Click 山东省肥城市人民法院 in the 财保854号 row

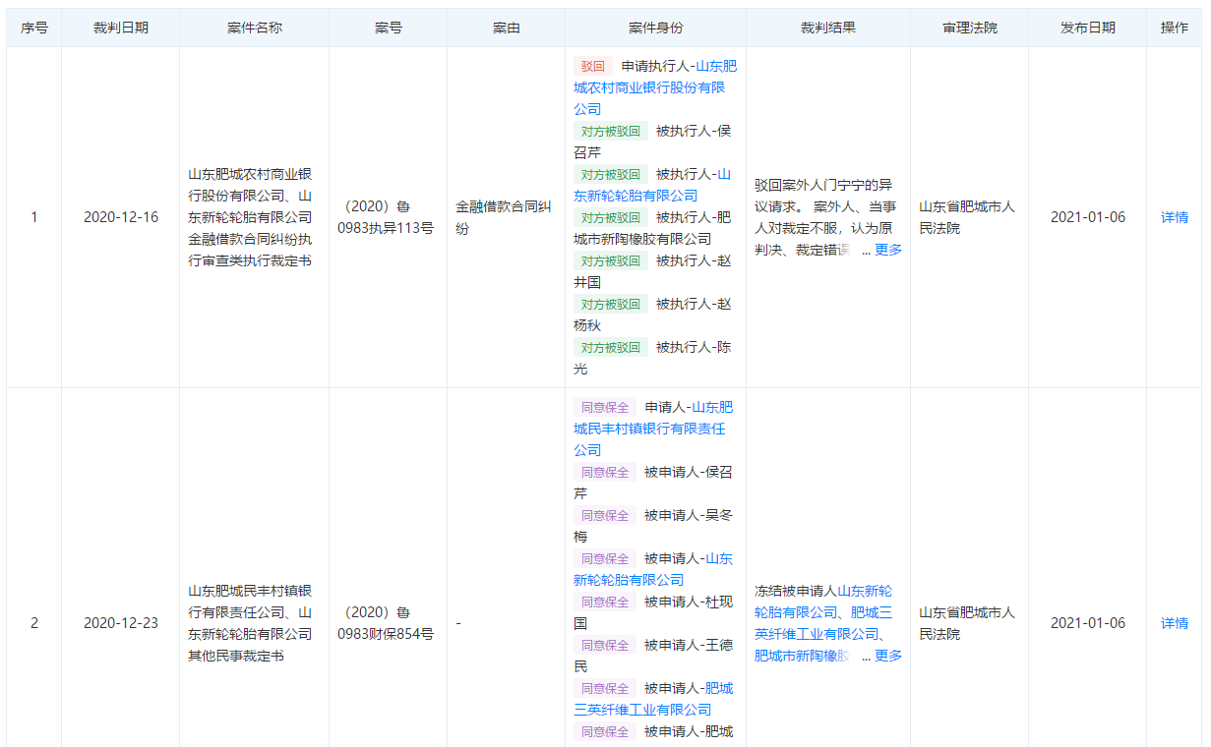967,623
